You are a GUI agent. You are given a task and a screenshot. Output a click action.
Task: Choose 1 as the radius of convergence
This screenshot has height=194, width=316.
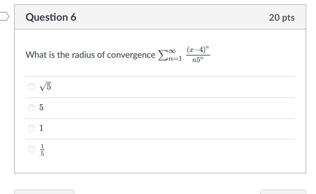41,128
